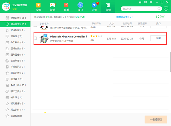
Task: Click the star rating of Xbox Controller
Action: 96,36
